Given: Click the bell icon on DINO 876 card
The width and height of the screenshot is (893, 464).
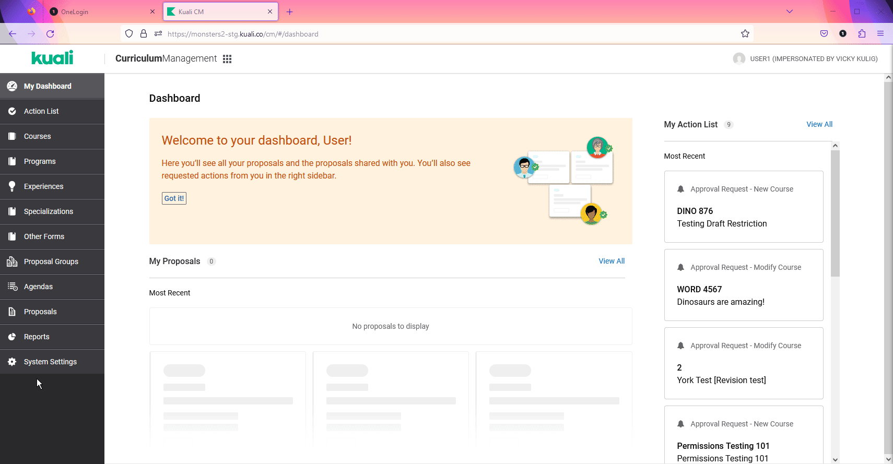Looking at the screenshot, I should pos(680,189).
